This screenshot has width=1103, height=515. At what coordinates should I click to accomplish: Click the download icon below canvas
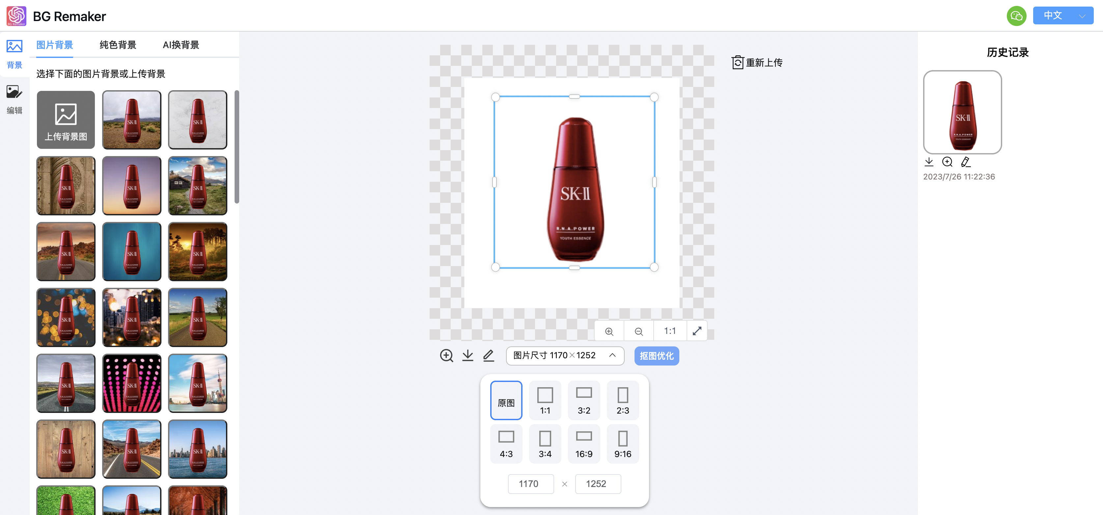467,355
